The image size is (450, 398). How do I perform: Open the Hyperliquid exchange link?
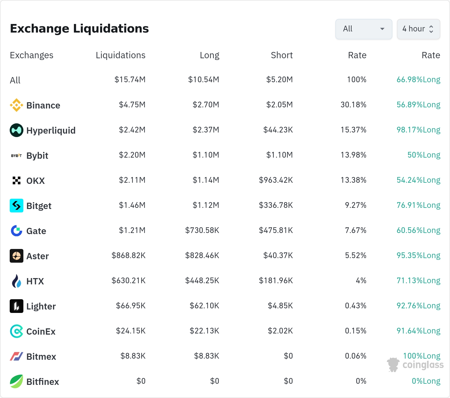(51, 130)
